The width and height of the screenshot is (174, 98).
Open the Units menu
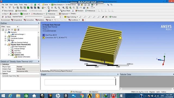[x=16, y=5]
